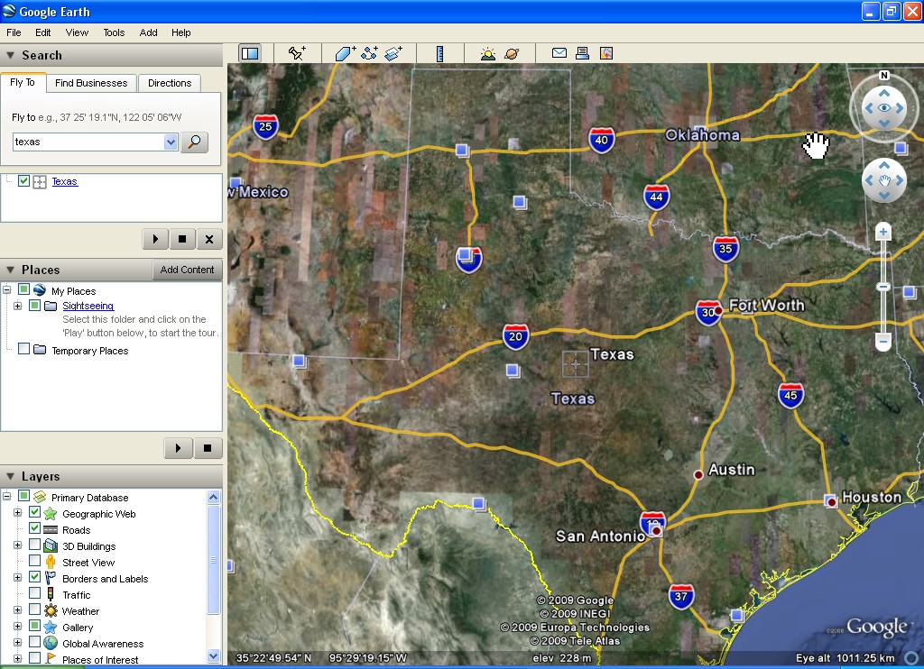Screen dimensions: 924x669
Task: Click the Interstate 44 shield
Action: click(657, 197)
